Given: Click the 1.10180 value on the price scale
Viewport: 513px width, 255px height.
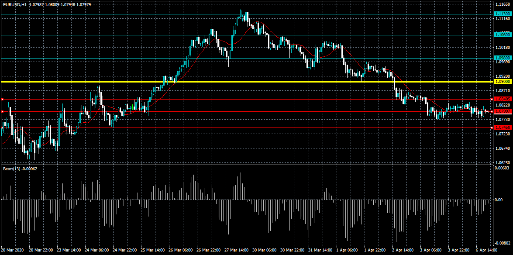Looking at the screenshot, I should [x=503, y=48].
